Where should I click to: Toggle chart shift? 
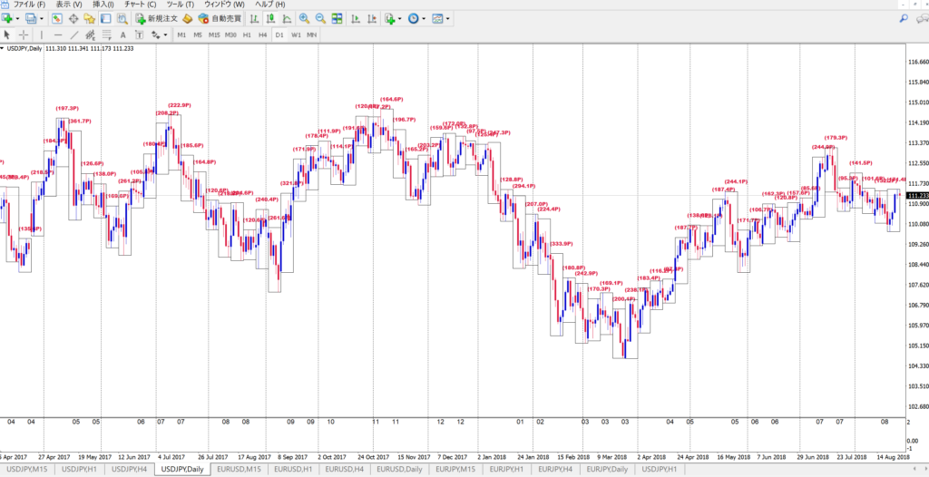point(371,18)
